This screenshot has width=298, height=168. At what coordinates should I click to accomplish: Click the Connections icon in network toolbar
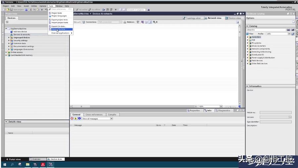click(84, 22)
